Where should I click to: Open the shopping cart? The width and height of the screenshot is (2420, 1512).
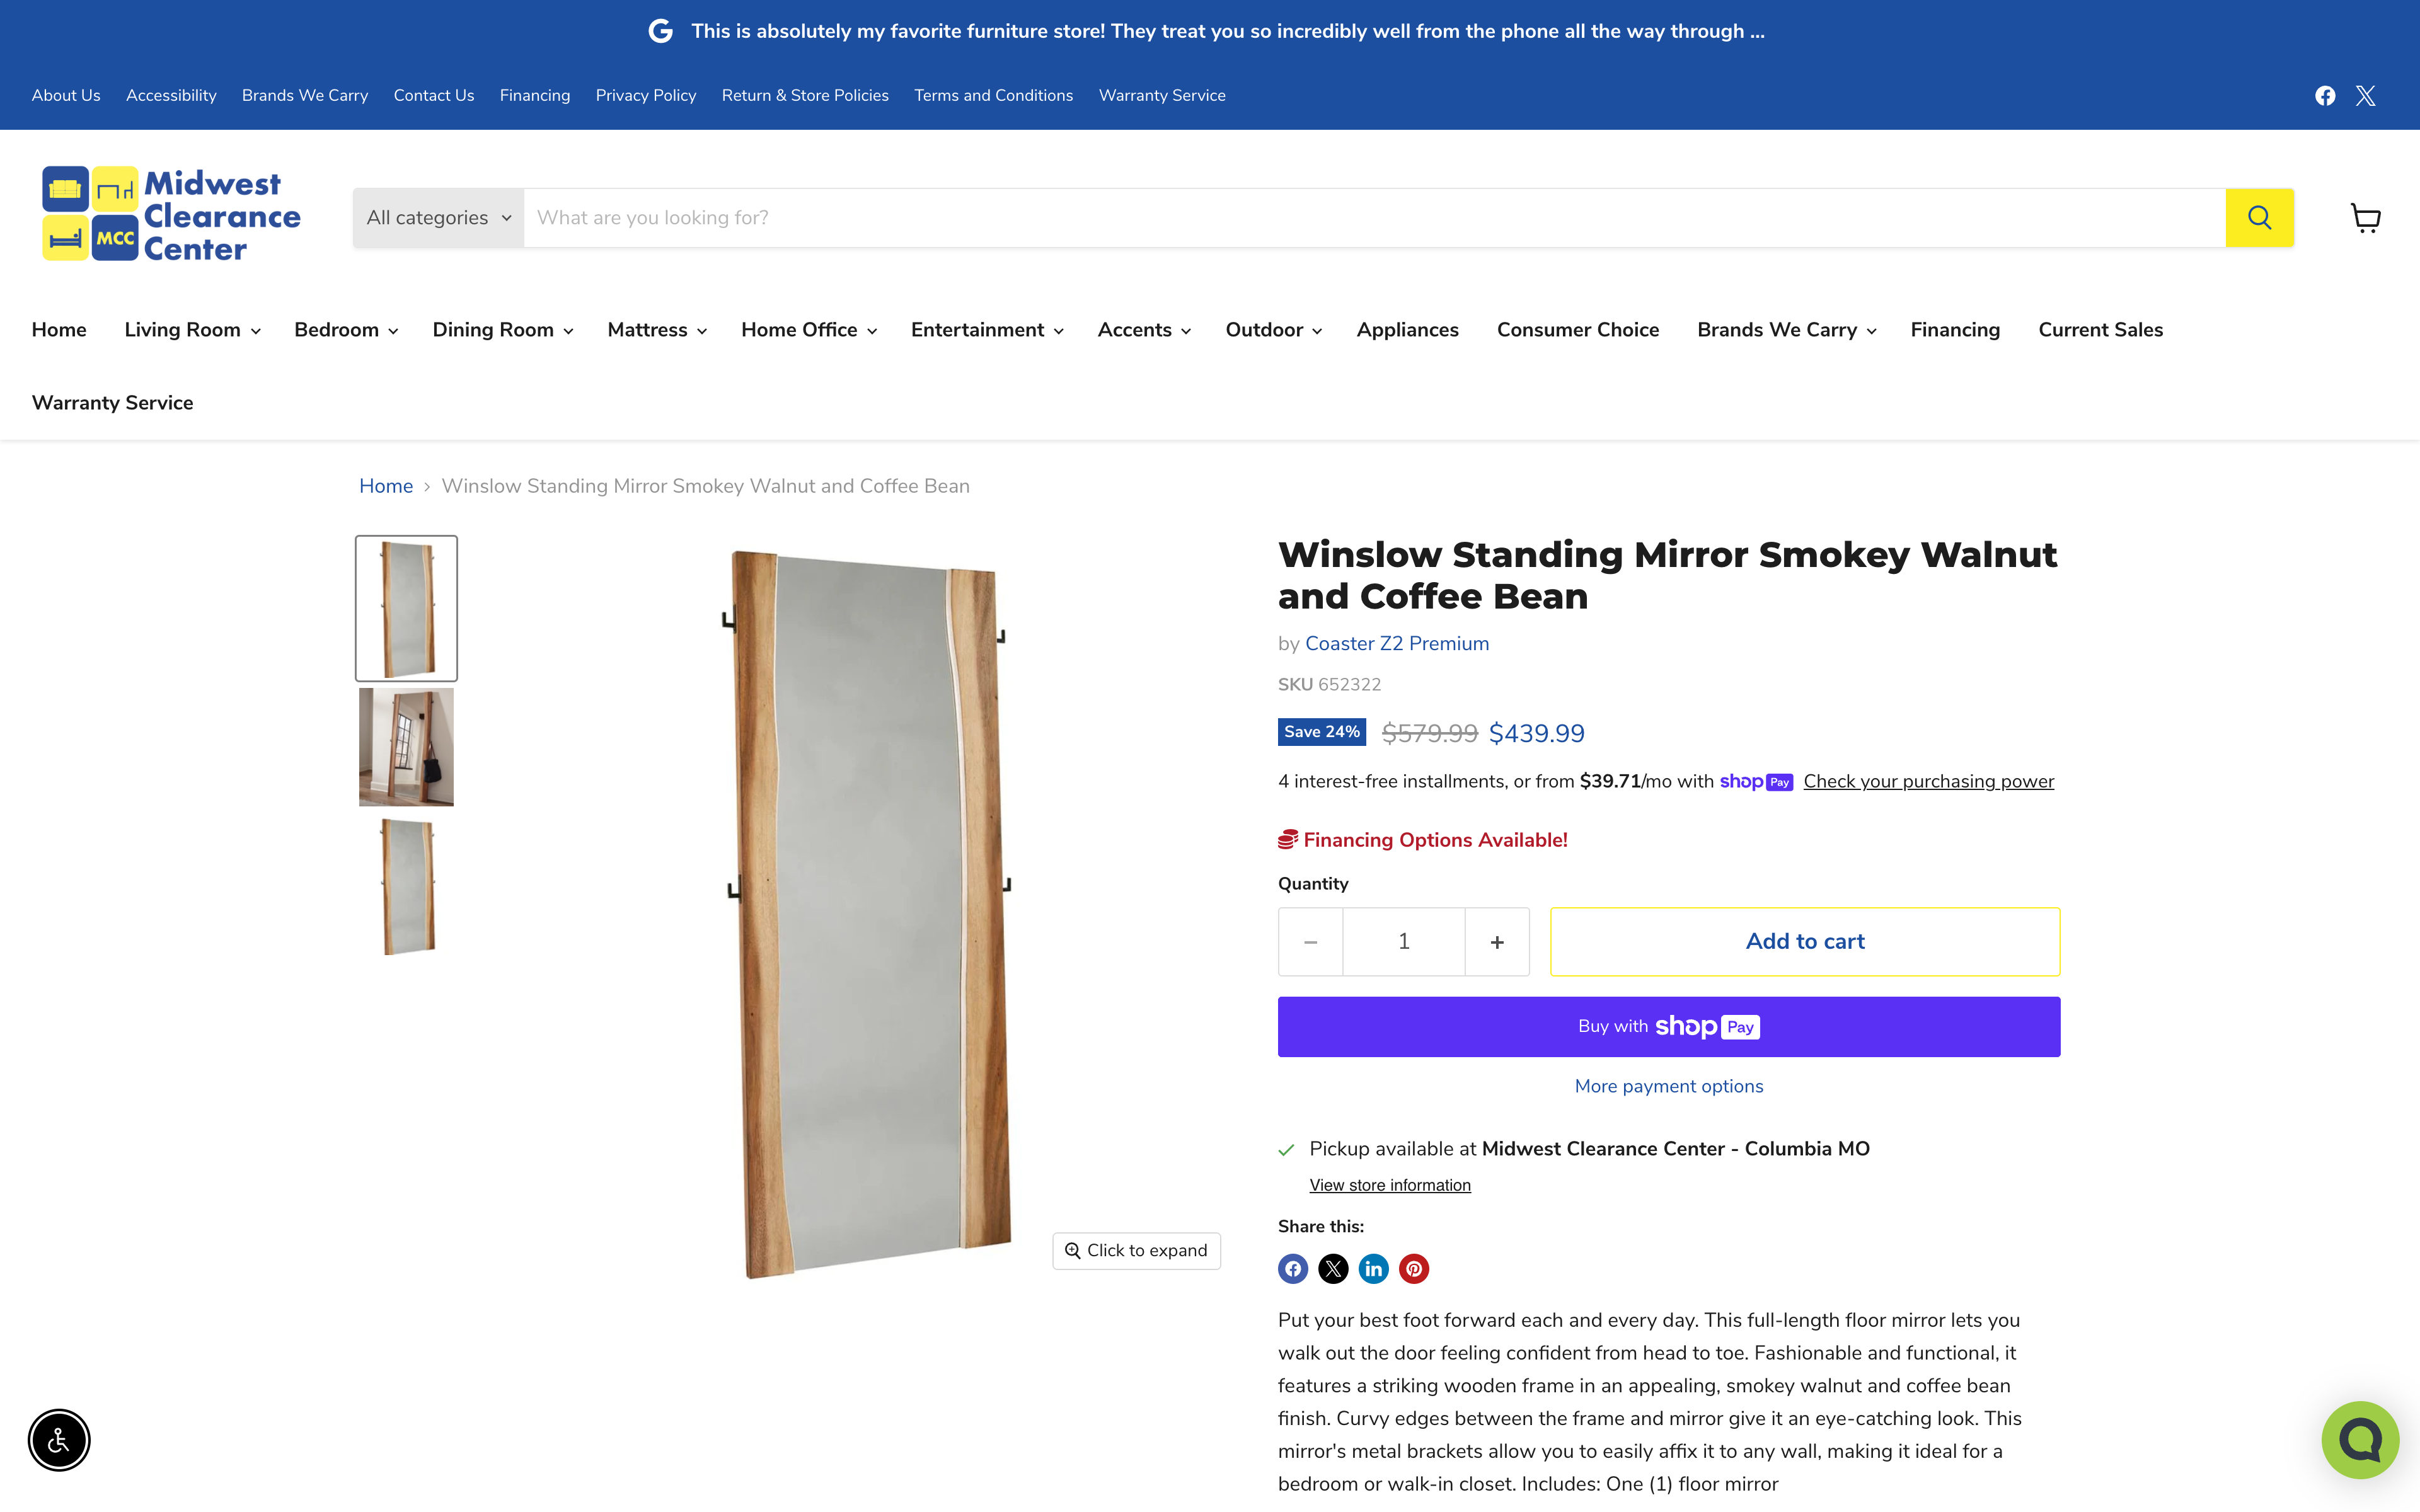[2365, 218]
